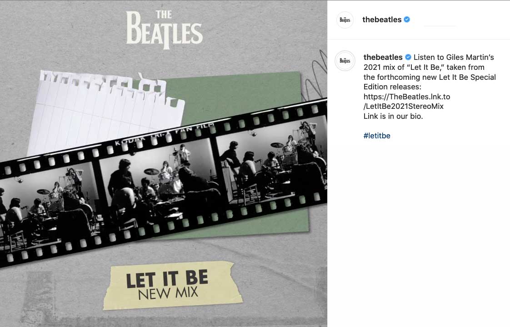This screenshot has height=327, width=510.
Task: Click the thebeatles username in the caption
Action: pyautogui.click(x=383, y=57)
